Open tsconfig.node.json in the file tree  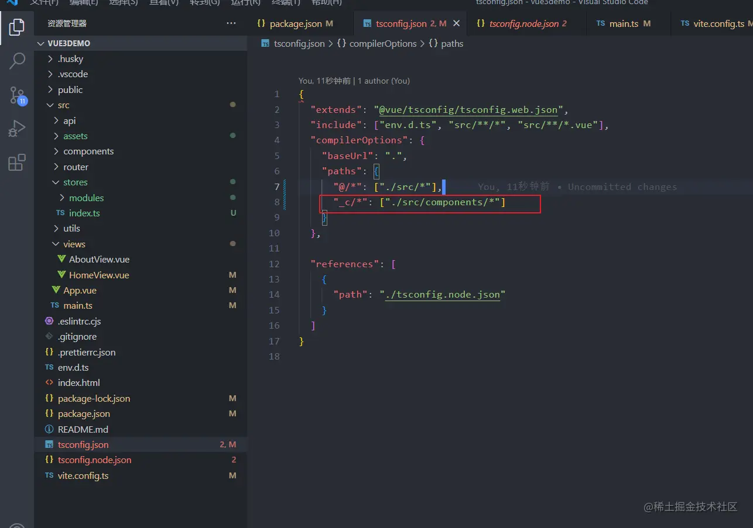point(141,460)
